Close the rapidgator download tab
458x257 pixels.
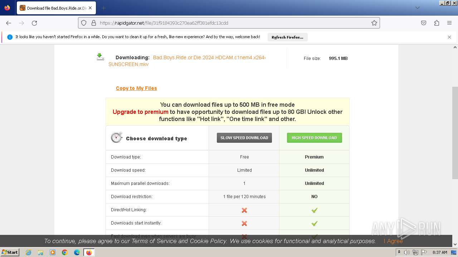(x=90, y=8)
